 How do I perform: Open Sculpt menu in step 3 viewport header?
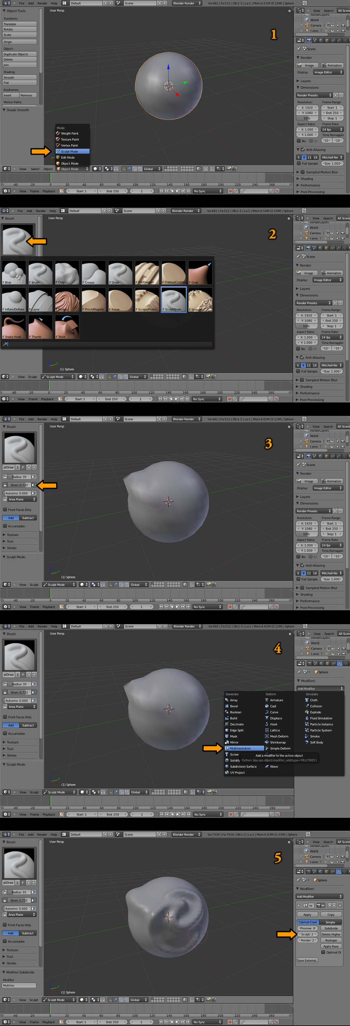pos(34,585)
